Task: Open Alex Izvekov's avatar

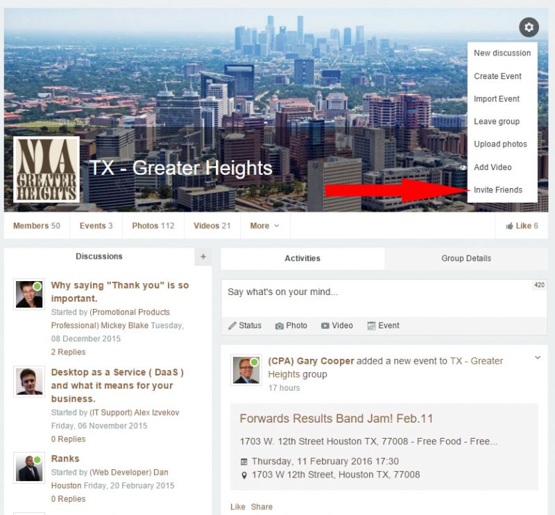Action: pyautogui.click(x=29, y=382)
